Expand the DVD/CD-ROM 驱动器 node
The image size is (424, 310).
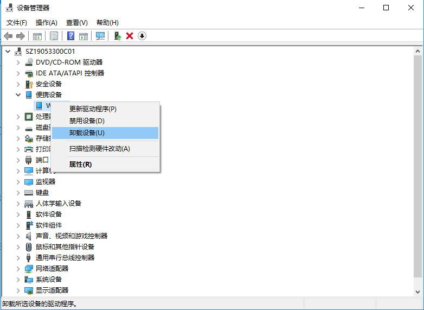tap(18, 62)
